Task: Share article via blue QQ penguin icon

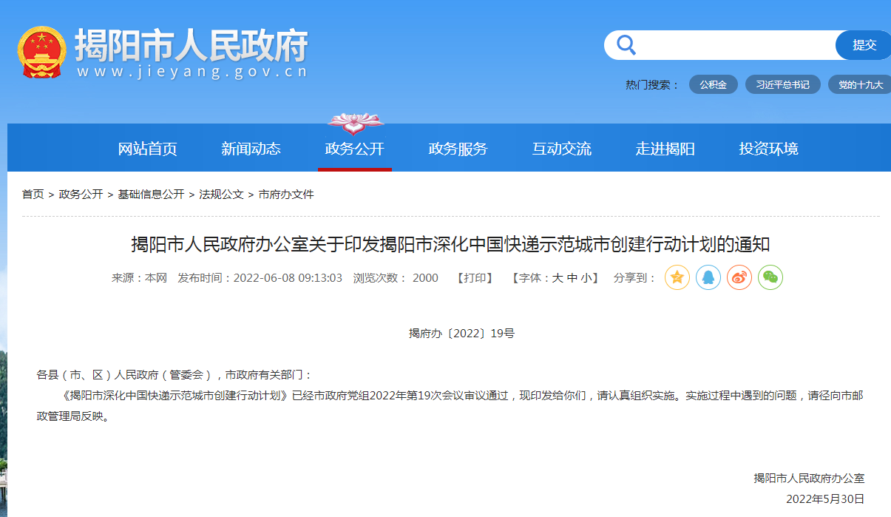Action: click(x=708, y=277)
